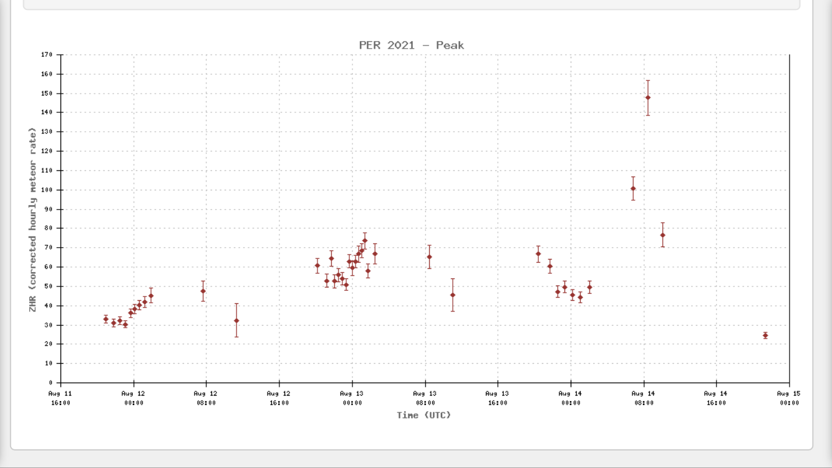Click the 'Time (UTC)' x-axis label
The width and height of the screenshot is (832, 468).
coord(423,415)
